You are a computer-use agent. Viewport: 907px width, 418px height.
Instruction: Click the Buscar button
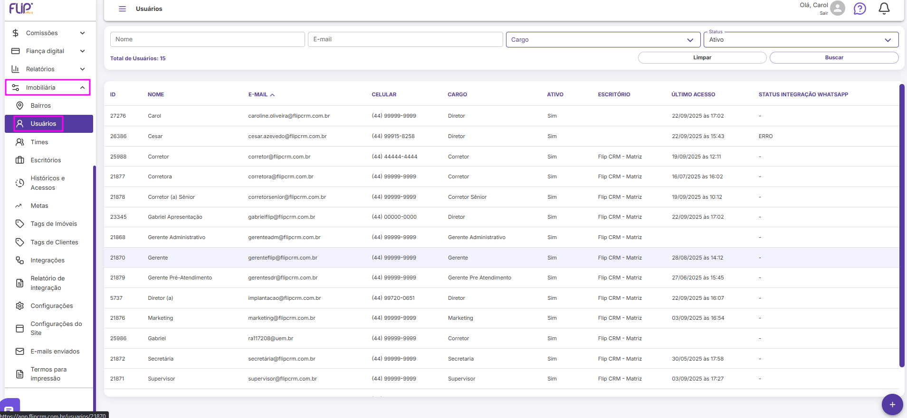coord(834,57)
